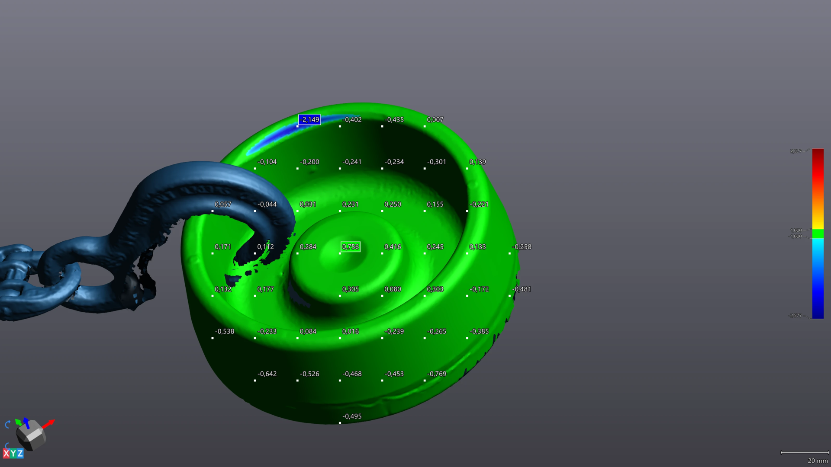Select the highlighted -2,149 deviation label
Screen dimensions: 831x467
[309, 120]
